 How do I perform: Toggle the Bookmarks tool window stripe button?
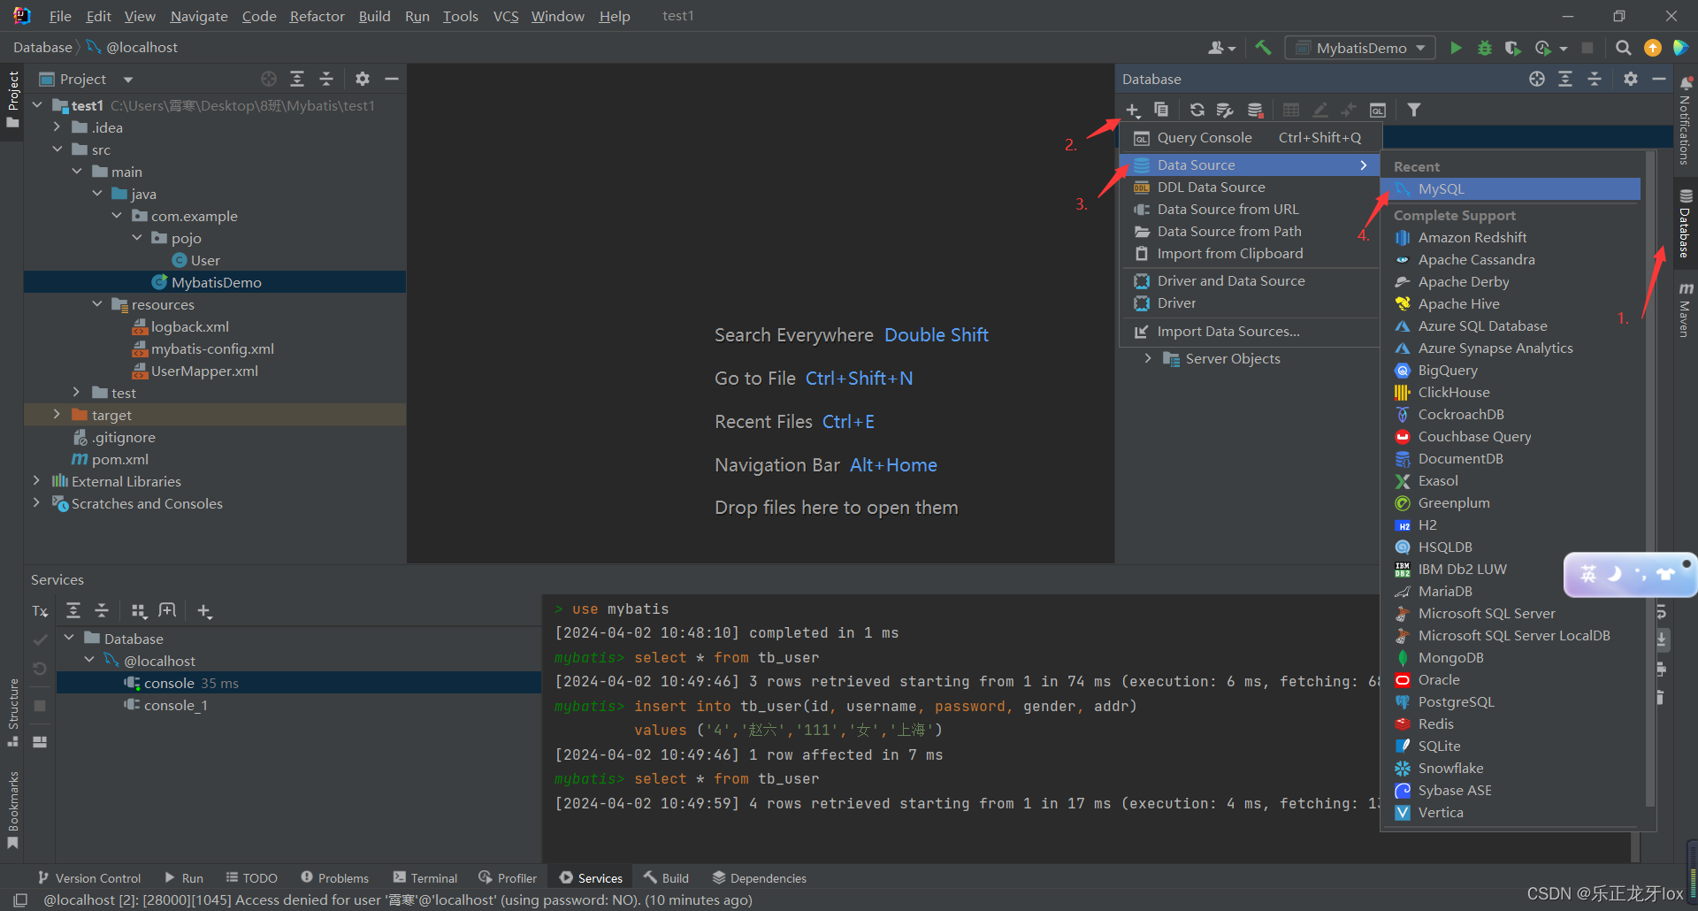pyautogui.click(x=12, y=809)
